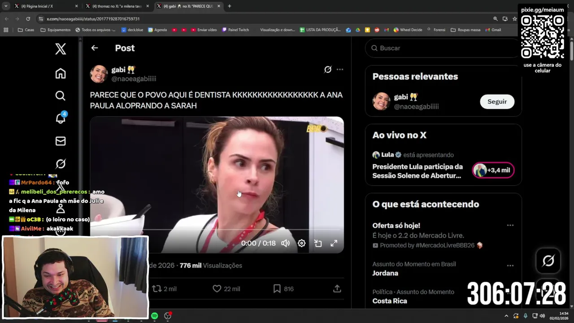The height and width of the screenshot is (323, 574).
Task: Open the tab search dropdown
Action: [x=6, y=6]
